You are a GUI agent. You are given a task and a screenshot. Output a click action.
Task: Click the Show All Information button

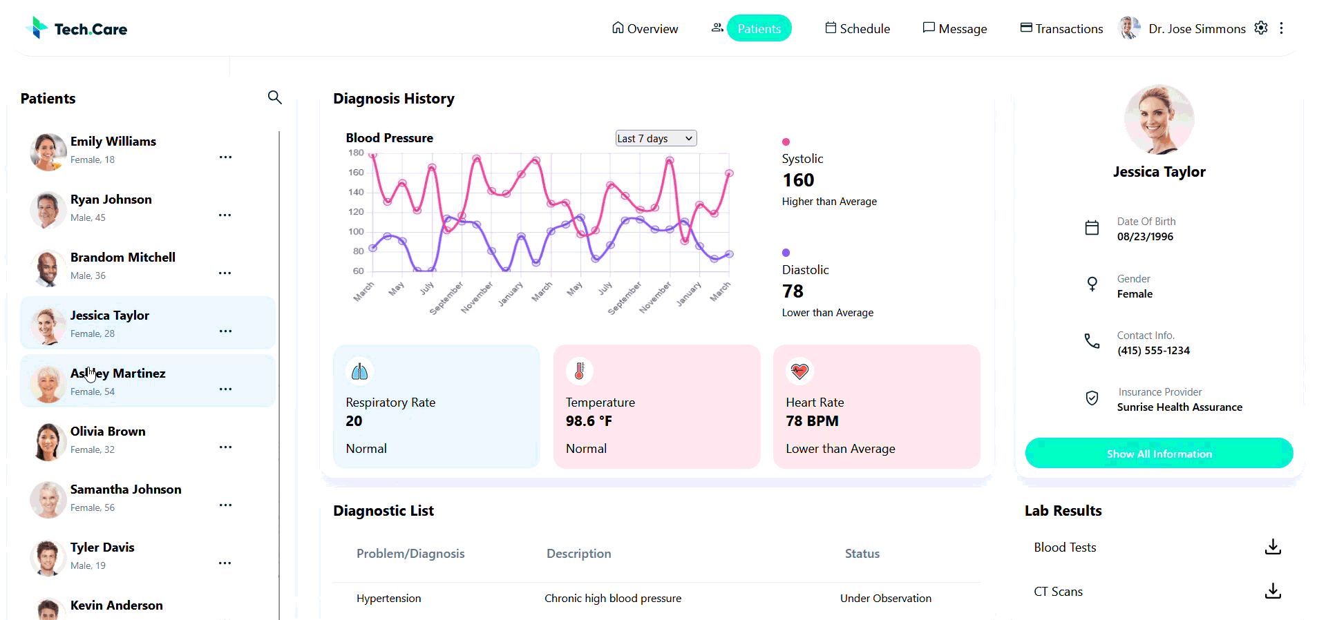click(1159, 453)
